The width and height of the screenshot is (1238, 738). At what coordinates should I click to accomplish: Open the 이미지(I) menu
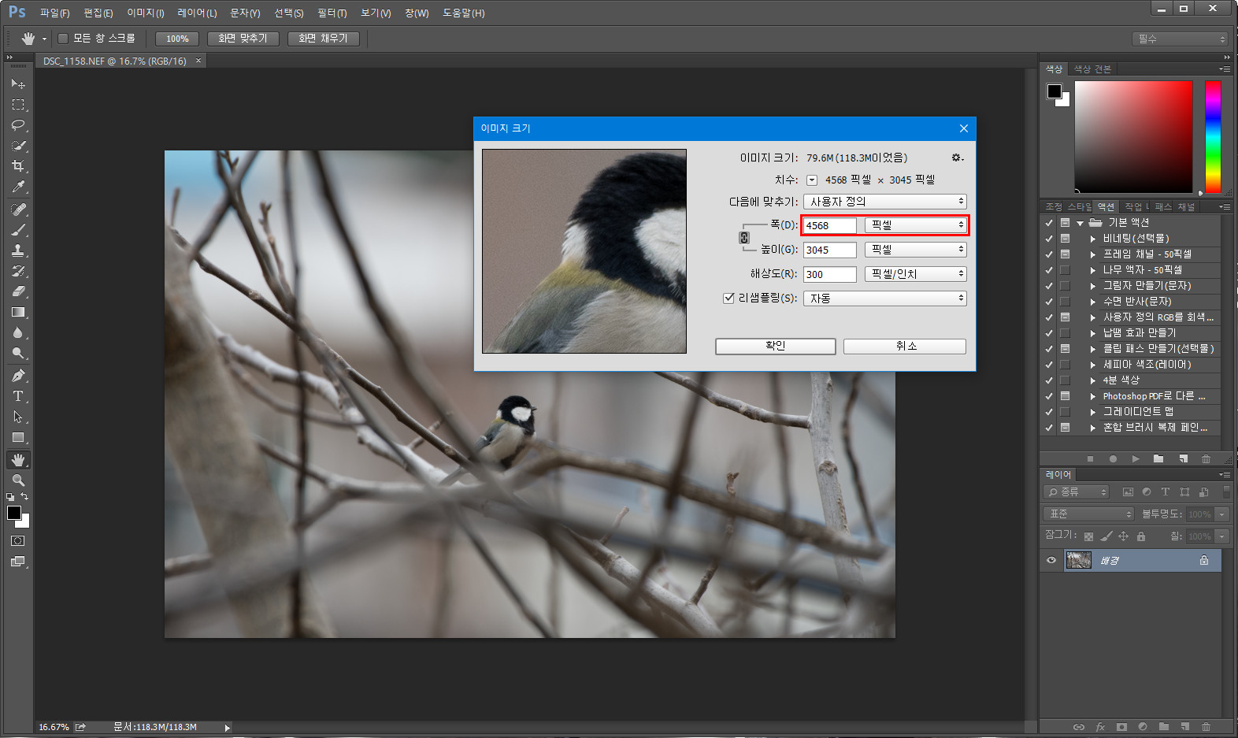[146, 13]
